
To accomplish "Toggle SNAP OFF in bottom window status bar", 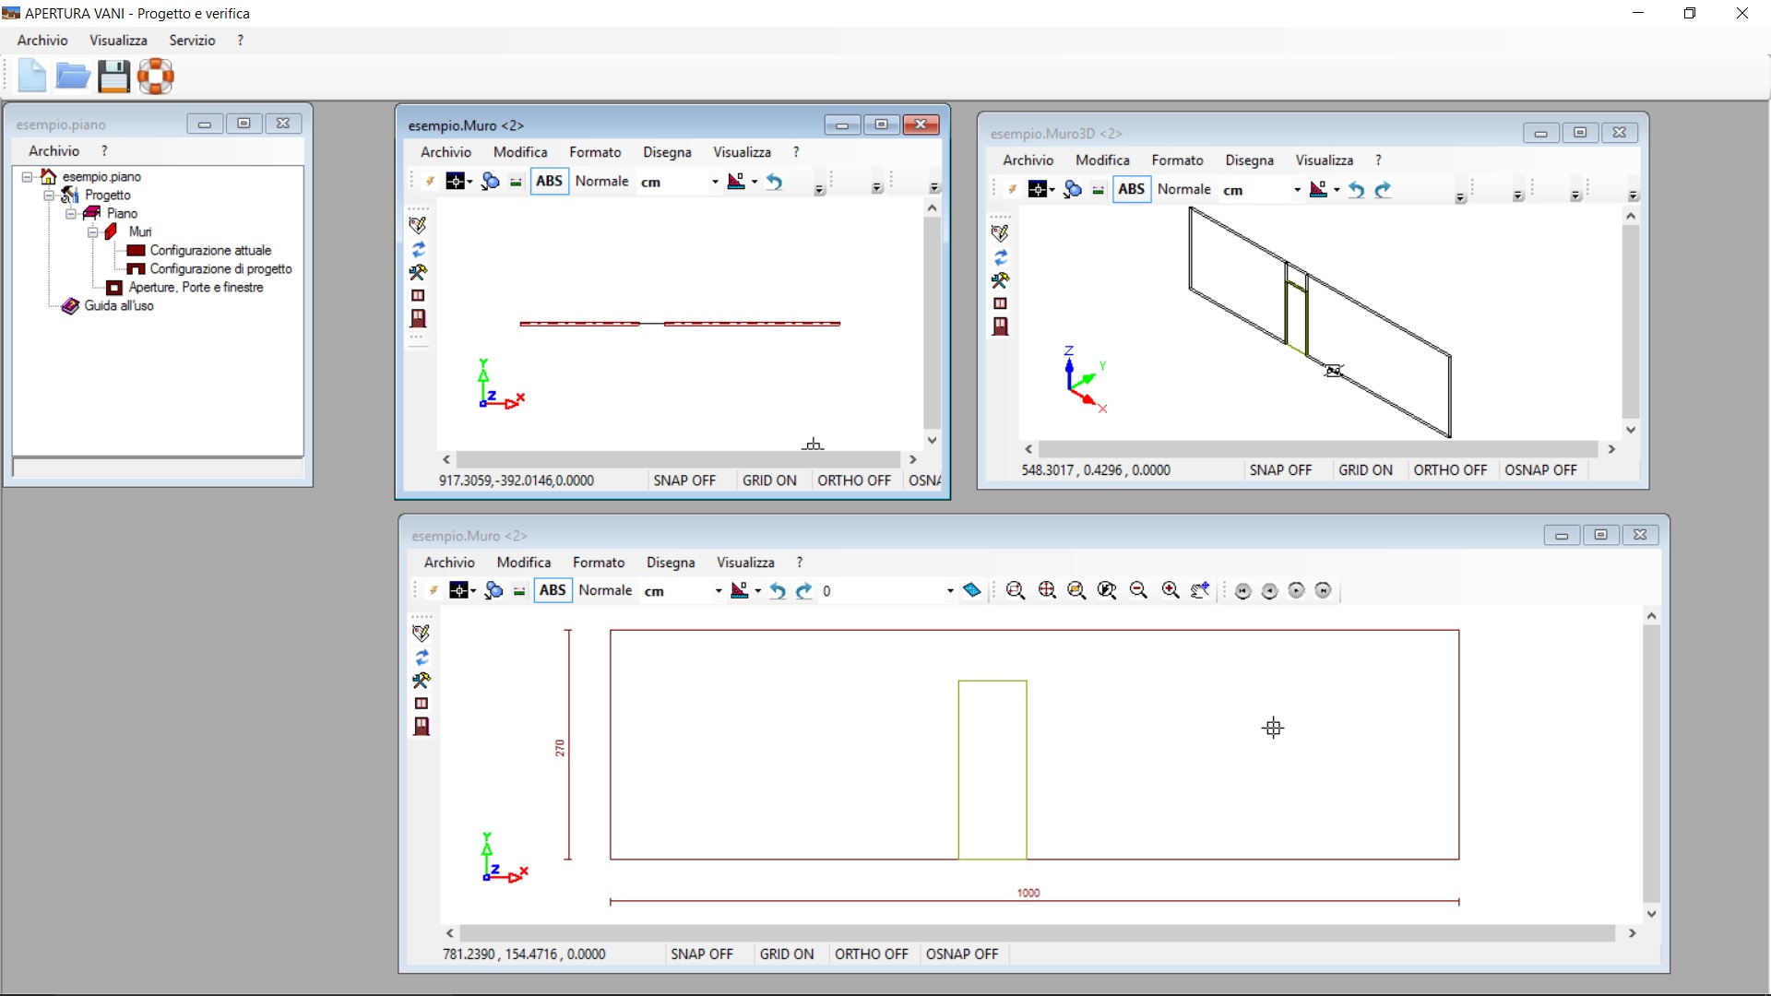I will 701,954.
